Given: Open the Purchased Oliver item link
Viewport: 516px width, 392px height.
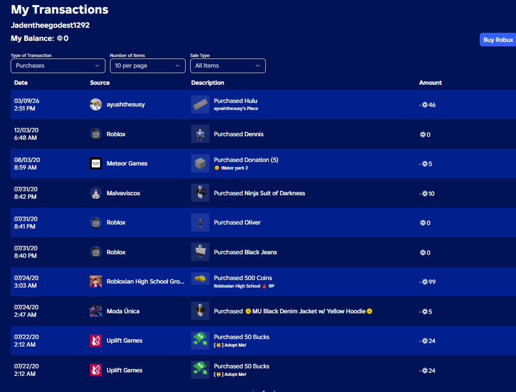Looking at the screenshot, I should click(237, 222).
